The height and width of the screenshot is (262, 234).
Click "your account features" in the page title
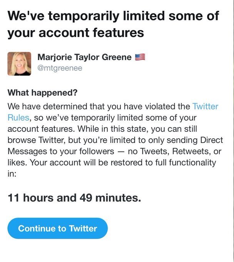[75, 33]
